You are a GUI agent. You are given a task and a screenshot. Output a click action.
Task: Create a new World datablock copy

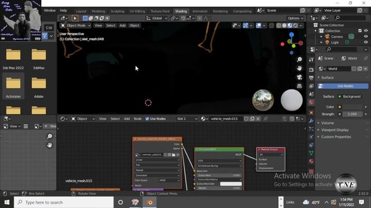coord(359,69)
